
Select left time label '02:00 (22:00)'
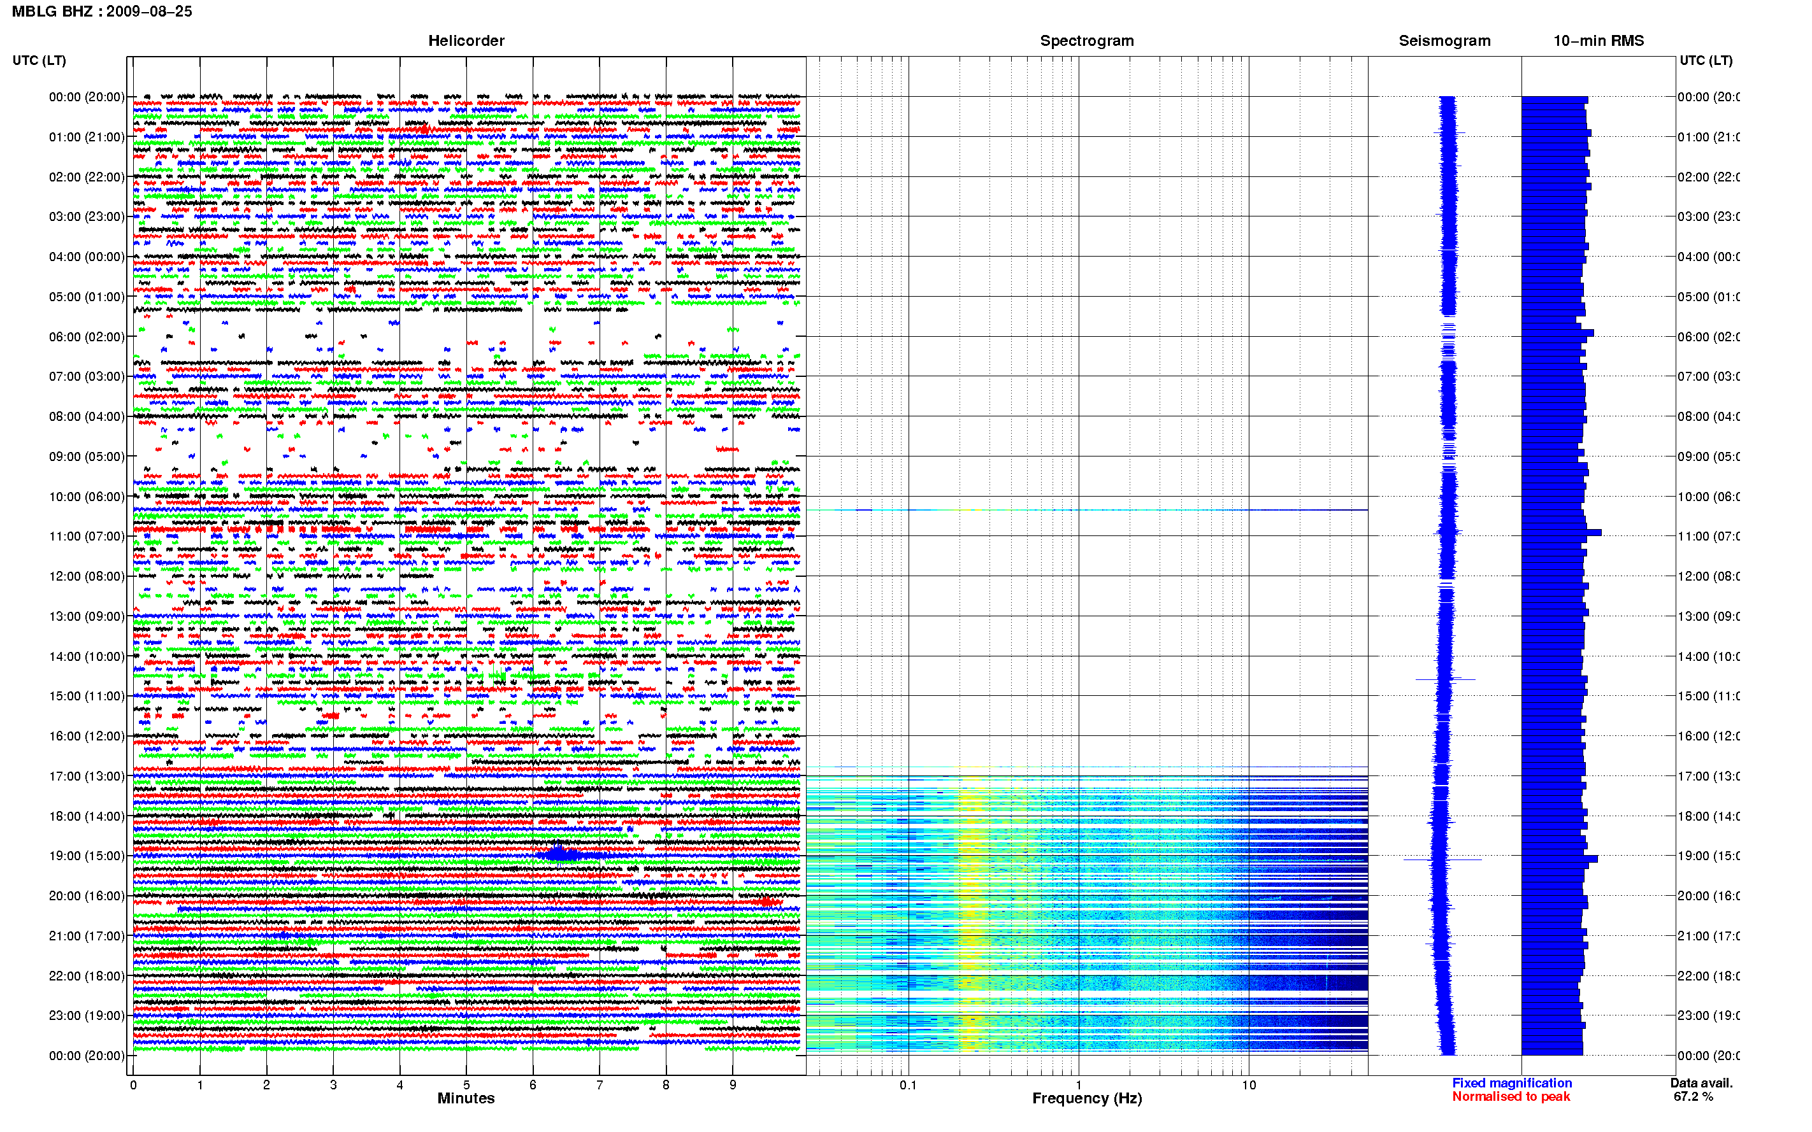coord(87,177)
